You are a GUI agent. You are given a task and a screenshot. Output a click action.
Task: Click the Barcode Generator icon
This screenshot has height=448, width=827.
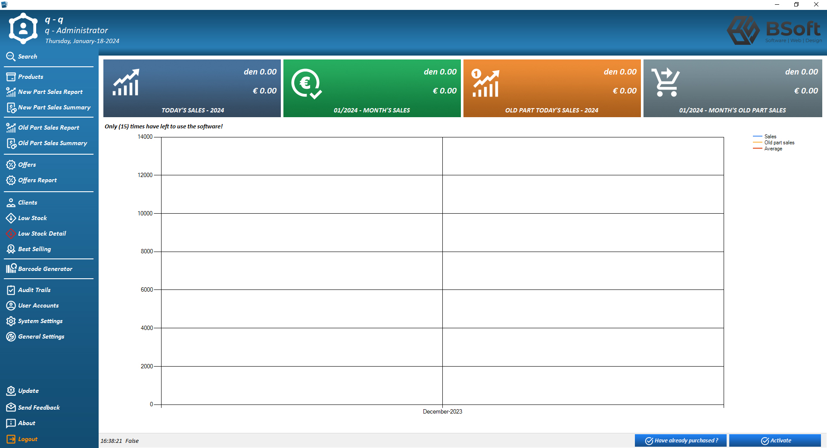coord(11,268)
